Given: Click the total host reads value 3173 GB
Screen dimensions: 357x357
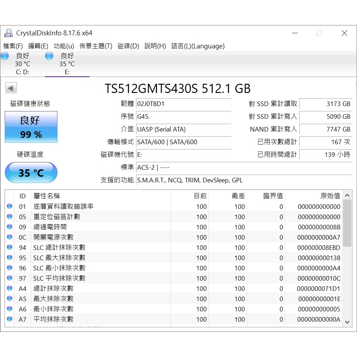Looking at the screenshot, I should point(326,104).
